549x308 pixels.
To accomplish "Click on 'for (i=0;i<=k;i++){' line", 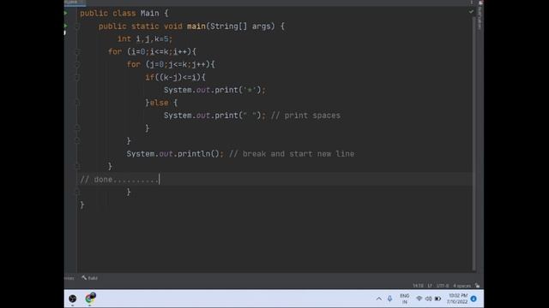I will tap(153, 51).
